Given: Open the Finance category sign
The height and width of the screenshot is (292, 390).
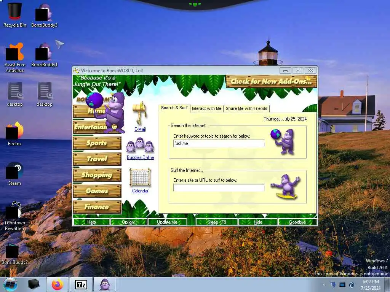Looking at the screenshot, I should (97, 207).
